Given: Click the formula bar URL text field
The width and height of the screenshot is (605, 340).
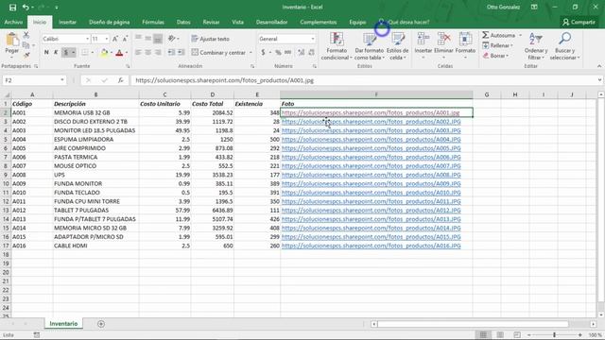Looking at the screenshot, I should point(365,80).
